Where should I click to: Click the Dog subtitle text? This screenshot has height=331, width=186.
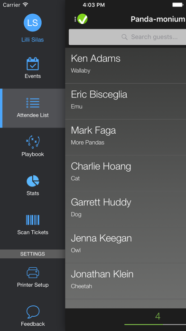pos(76,214)
